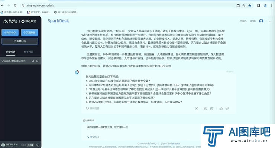Viewport: 275px width, 148px height.
Task: Click the Spark assistant avatar beside the reply
Action: [x=77, y=72]
